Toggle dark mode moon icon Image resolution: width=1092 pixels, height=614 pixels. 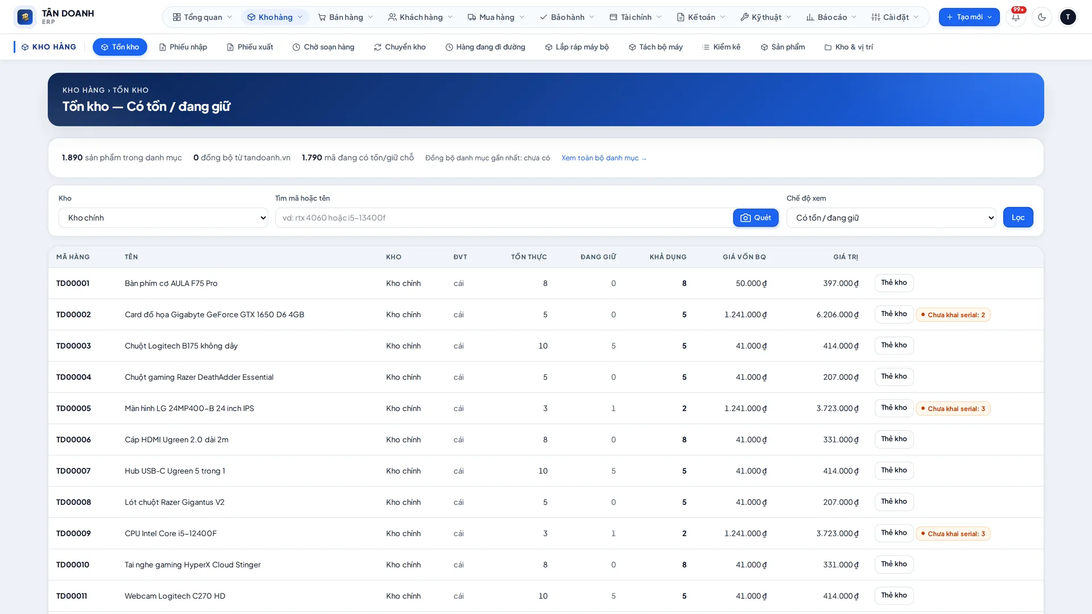click(1042, 17)
